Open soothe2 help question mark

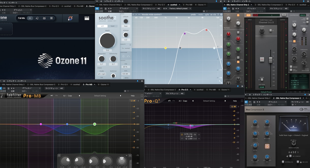[x=218, y=14]
